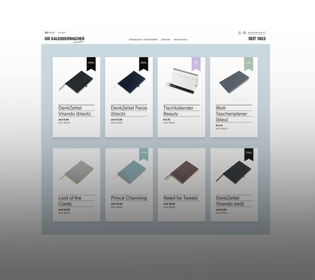
Task: Click the brown Need for Tweed image
Action: coord(182,172)
